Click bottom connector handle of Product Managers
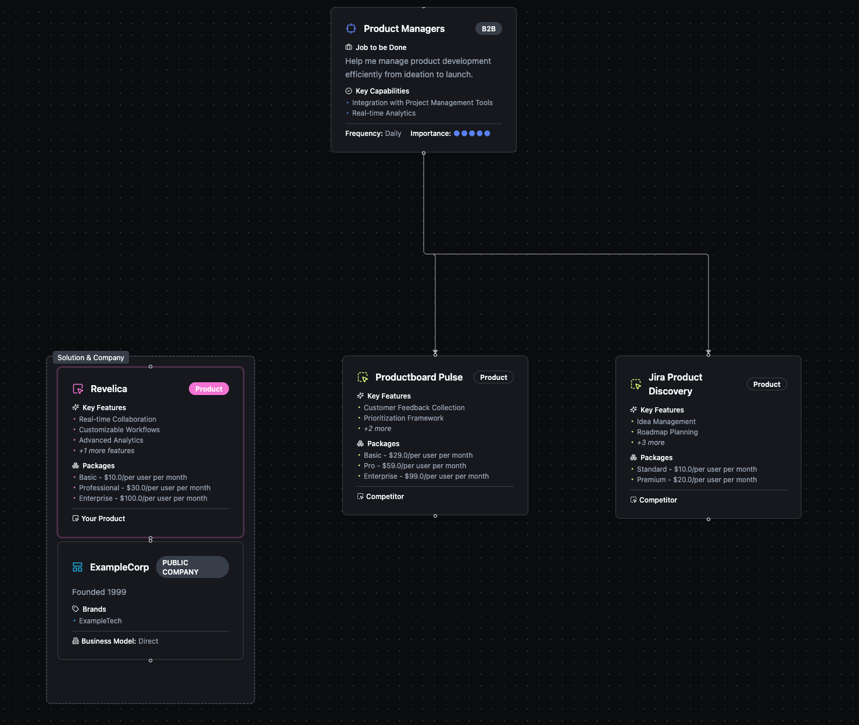 424,153
